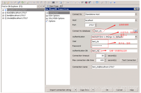Increase Connection timeout with up arrow
Image resolution: width=141 pixels, height=93 pixels.
(x=105, y=55)
